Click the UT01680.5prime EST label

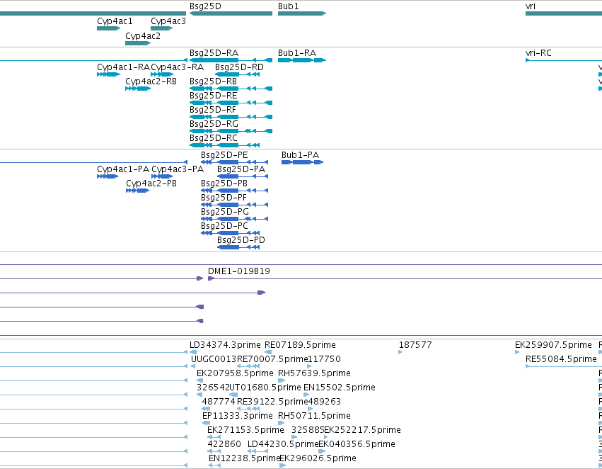[265, 388]
